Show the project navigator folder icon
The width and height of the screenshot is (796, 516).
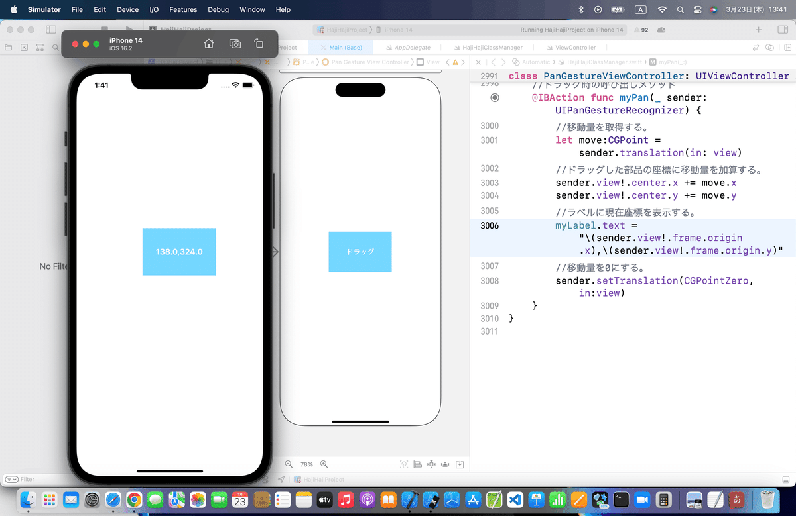click(9, 48)
